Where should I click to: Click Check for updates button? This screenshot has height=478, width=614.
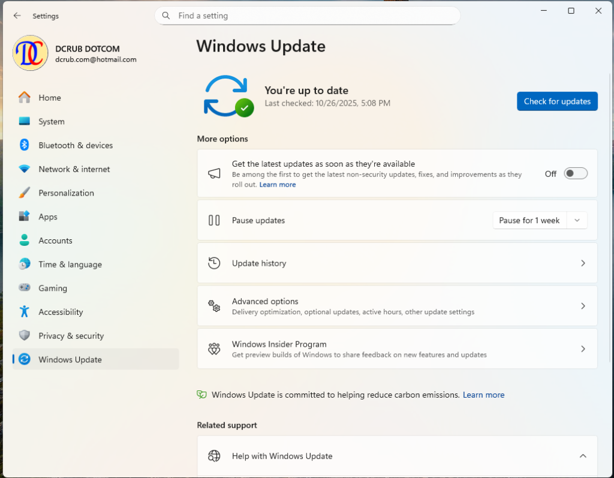click(x=557, y=101)
